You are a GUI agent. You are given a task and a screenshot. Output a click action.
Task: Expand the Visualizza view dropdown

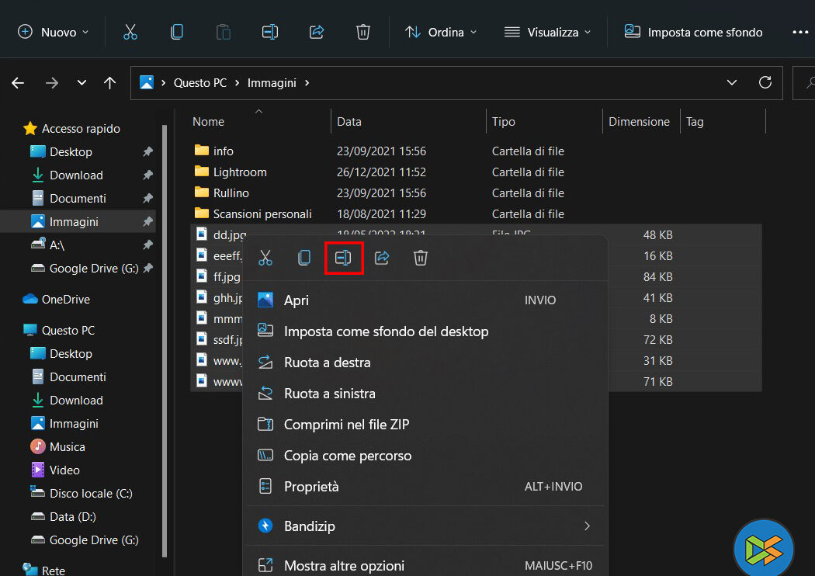[x=547, y=32]
